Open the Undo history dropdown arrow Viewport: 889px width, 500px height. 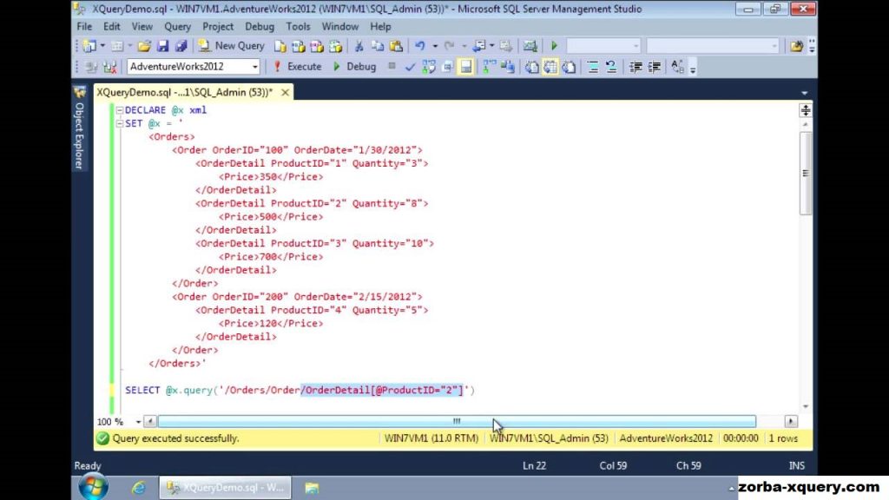[435, 46]
